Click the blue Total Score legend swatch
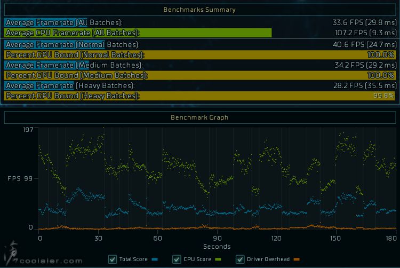 click(x=155, y=259)
